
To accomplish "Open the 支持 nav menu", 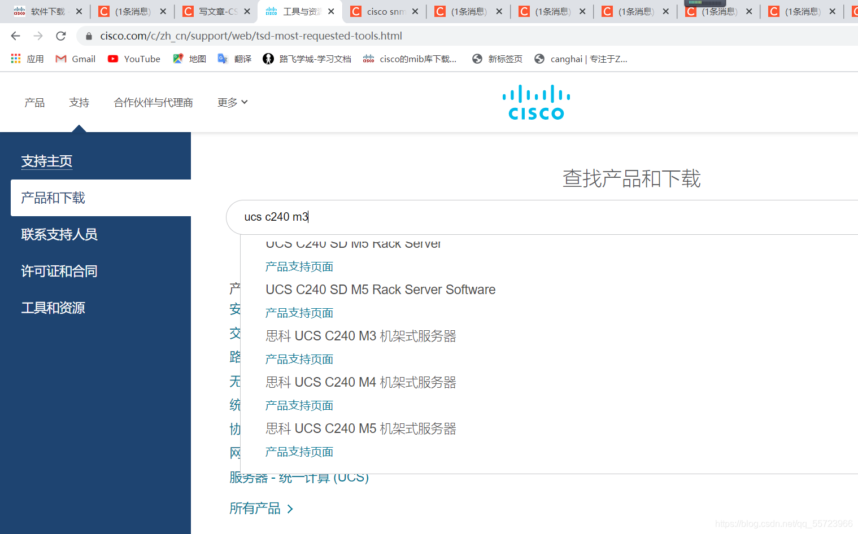I will coord(79,103).
